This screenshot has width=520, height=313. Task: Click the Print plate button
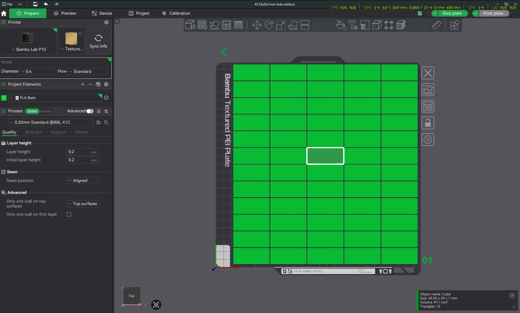click(x=493, y=13)
